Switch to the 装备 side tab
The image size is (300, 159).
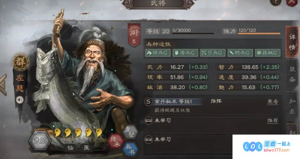[x=292, y=74]
